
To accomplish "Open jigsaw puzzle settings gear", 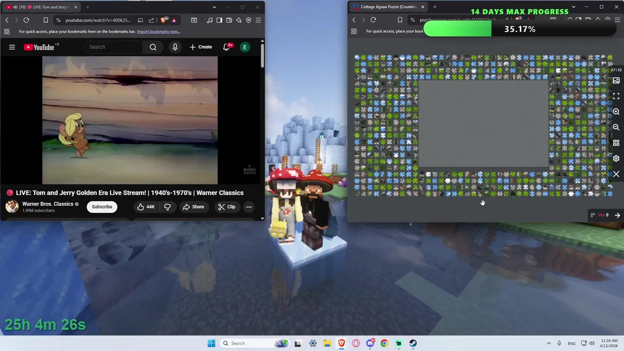I will [616, 158].
